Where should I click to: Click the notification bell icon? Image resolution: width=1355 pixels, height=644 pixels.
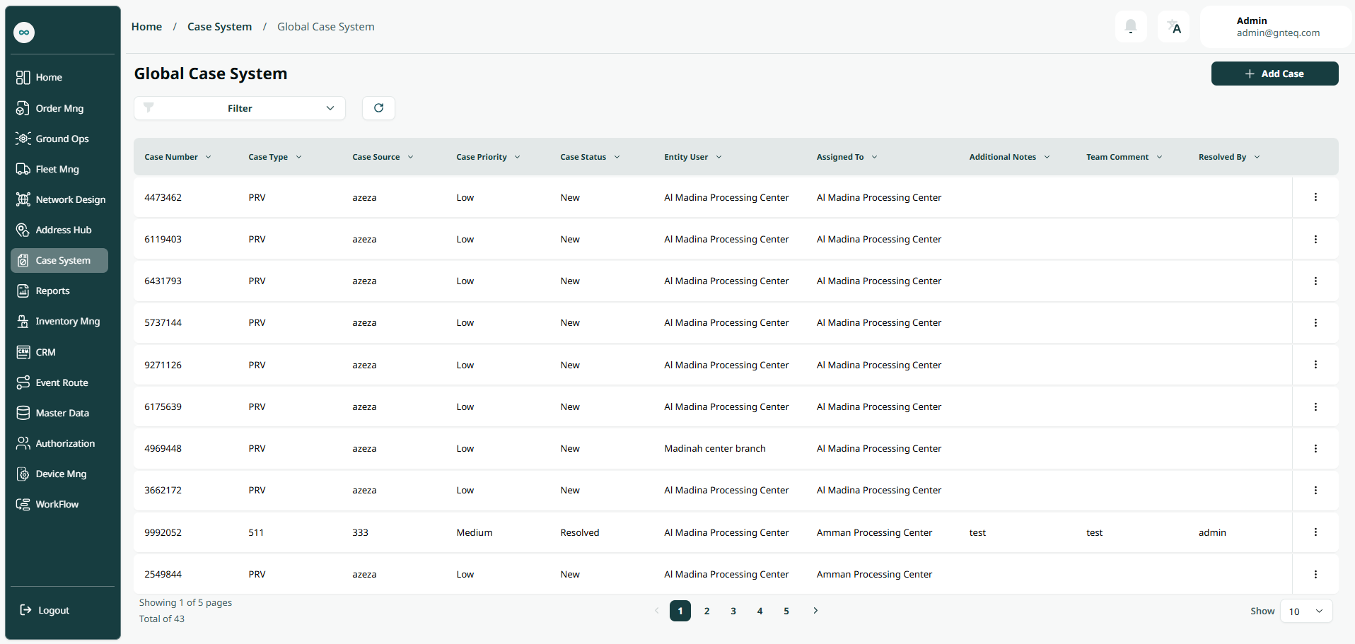pos(1130,28)
